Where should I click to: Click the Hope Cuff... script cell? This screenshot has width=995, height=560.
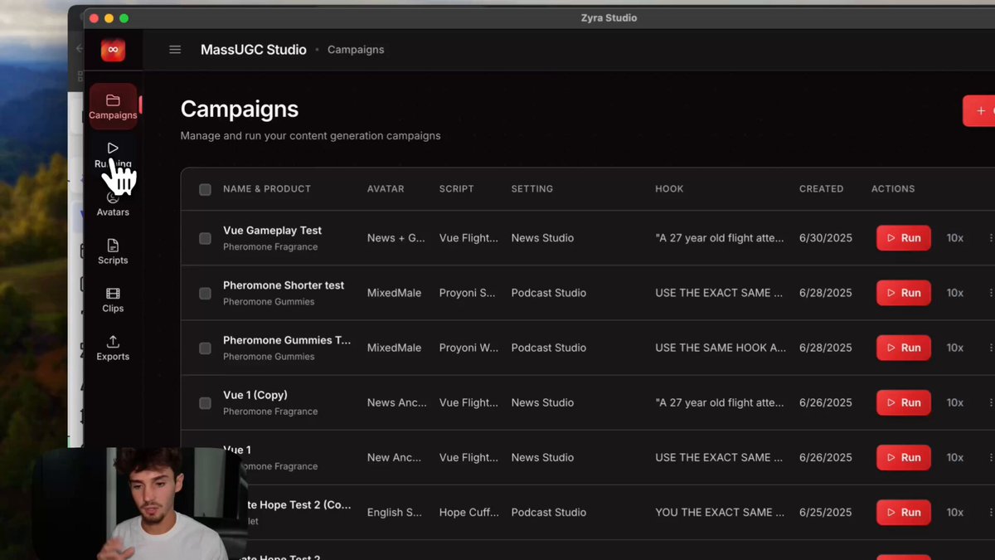click(x=469, y=512)
